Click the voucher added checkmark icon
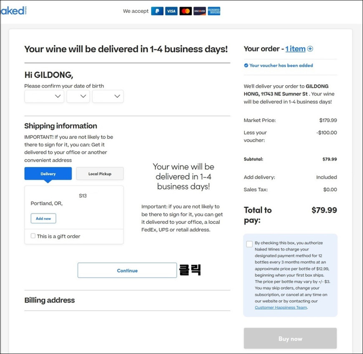This screenshot has height=354, width=363. 246,66
